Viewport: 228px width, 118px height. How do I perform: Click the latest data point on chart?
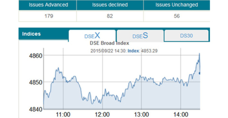point(200,73)
